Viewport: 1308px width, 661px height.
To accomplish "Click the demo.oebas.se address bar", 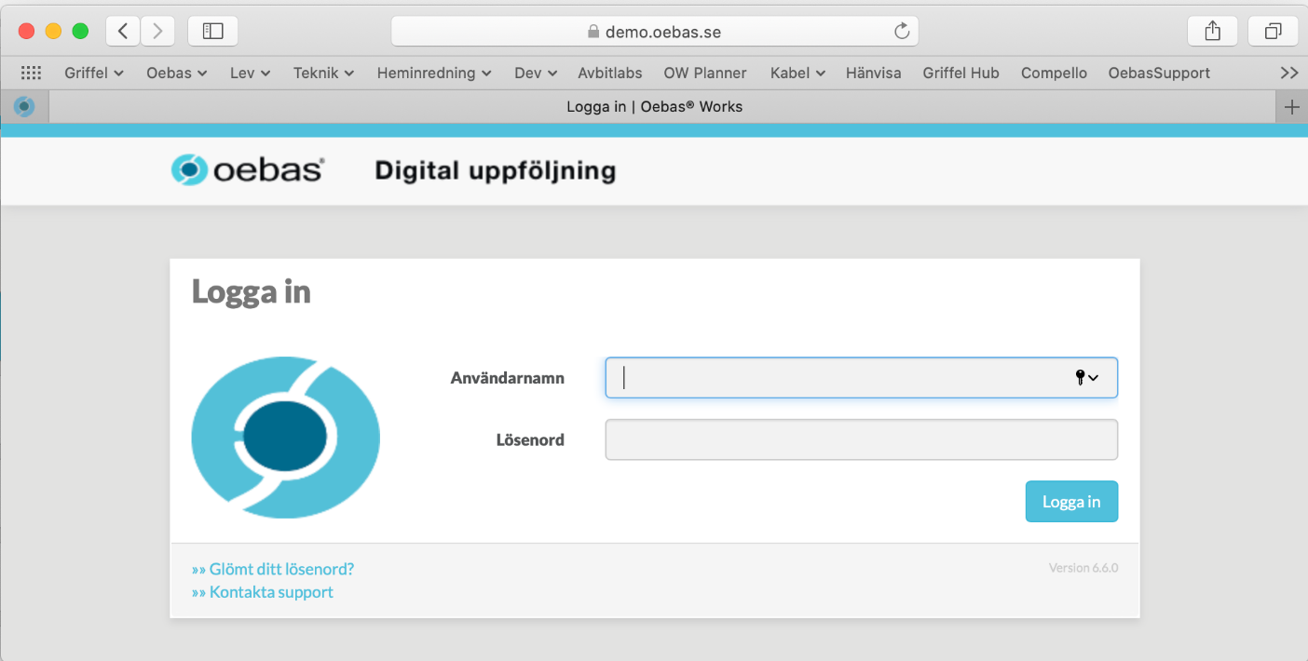I will [654, 31].
